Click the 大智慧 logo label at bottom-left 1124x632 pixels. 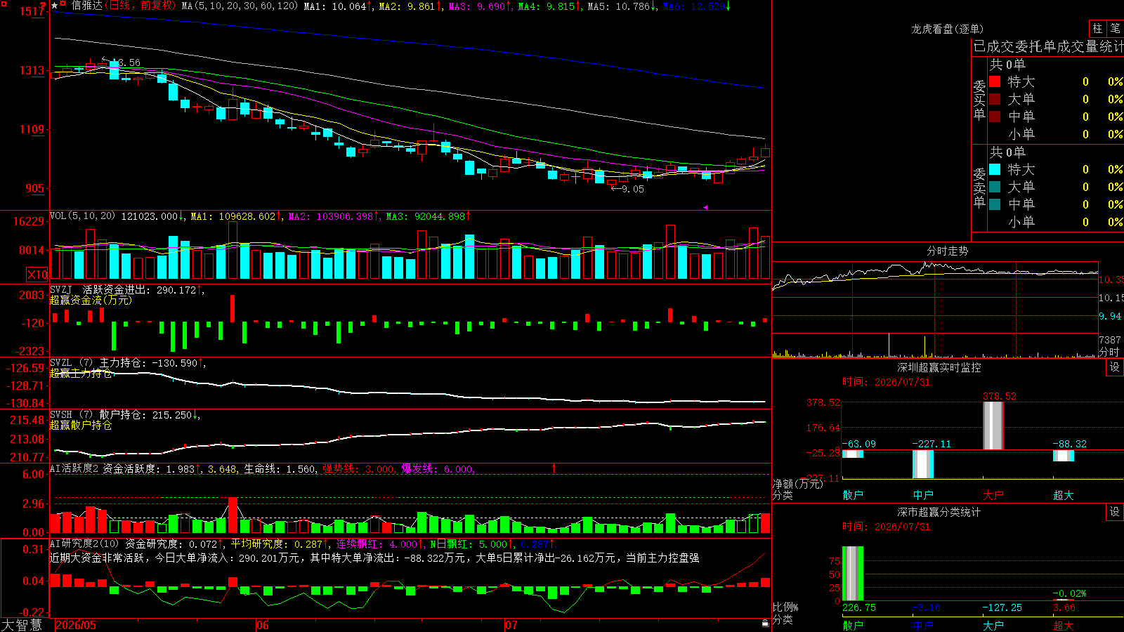point(22,625)
